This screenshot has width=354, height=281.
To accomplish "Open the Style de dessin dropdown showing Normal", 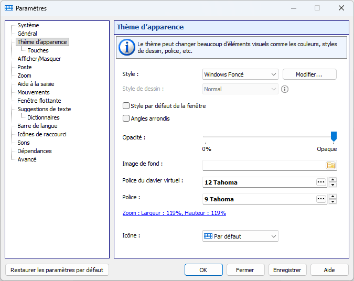I will [x=240, y=89].
